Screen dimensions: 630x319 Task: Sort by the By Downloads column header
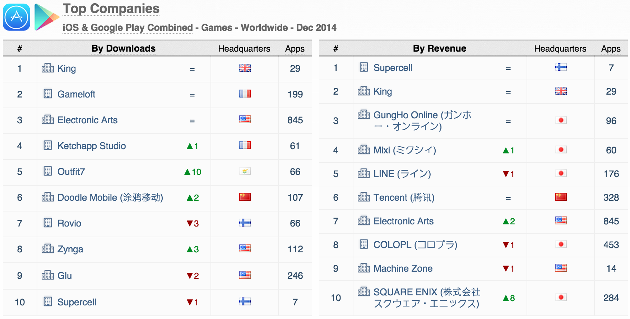point(124,48)
